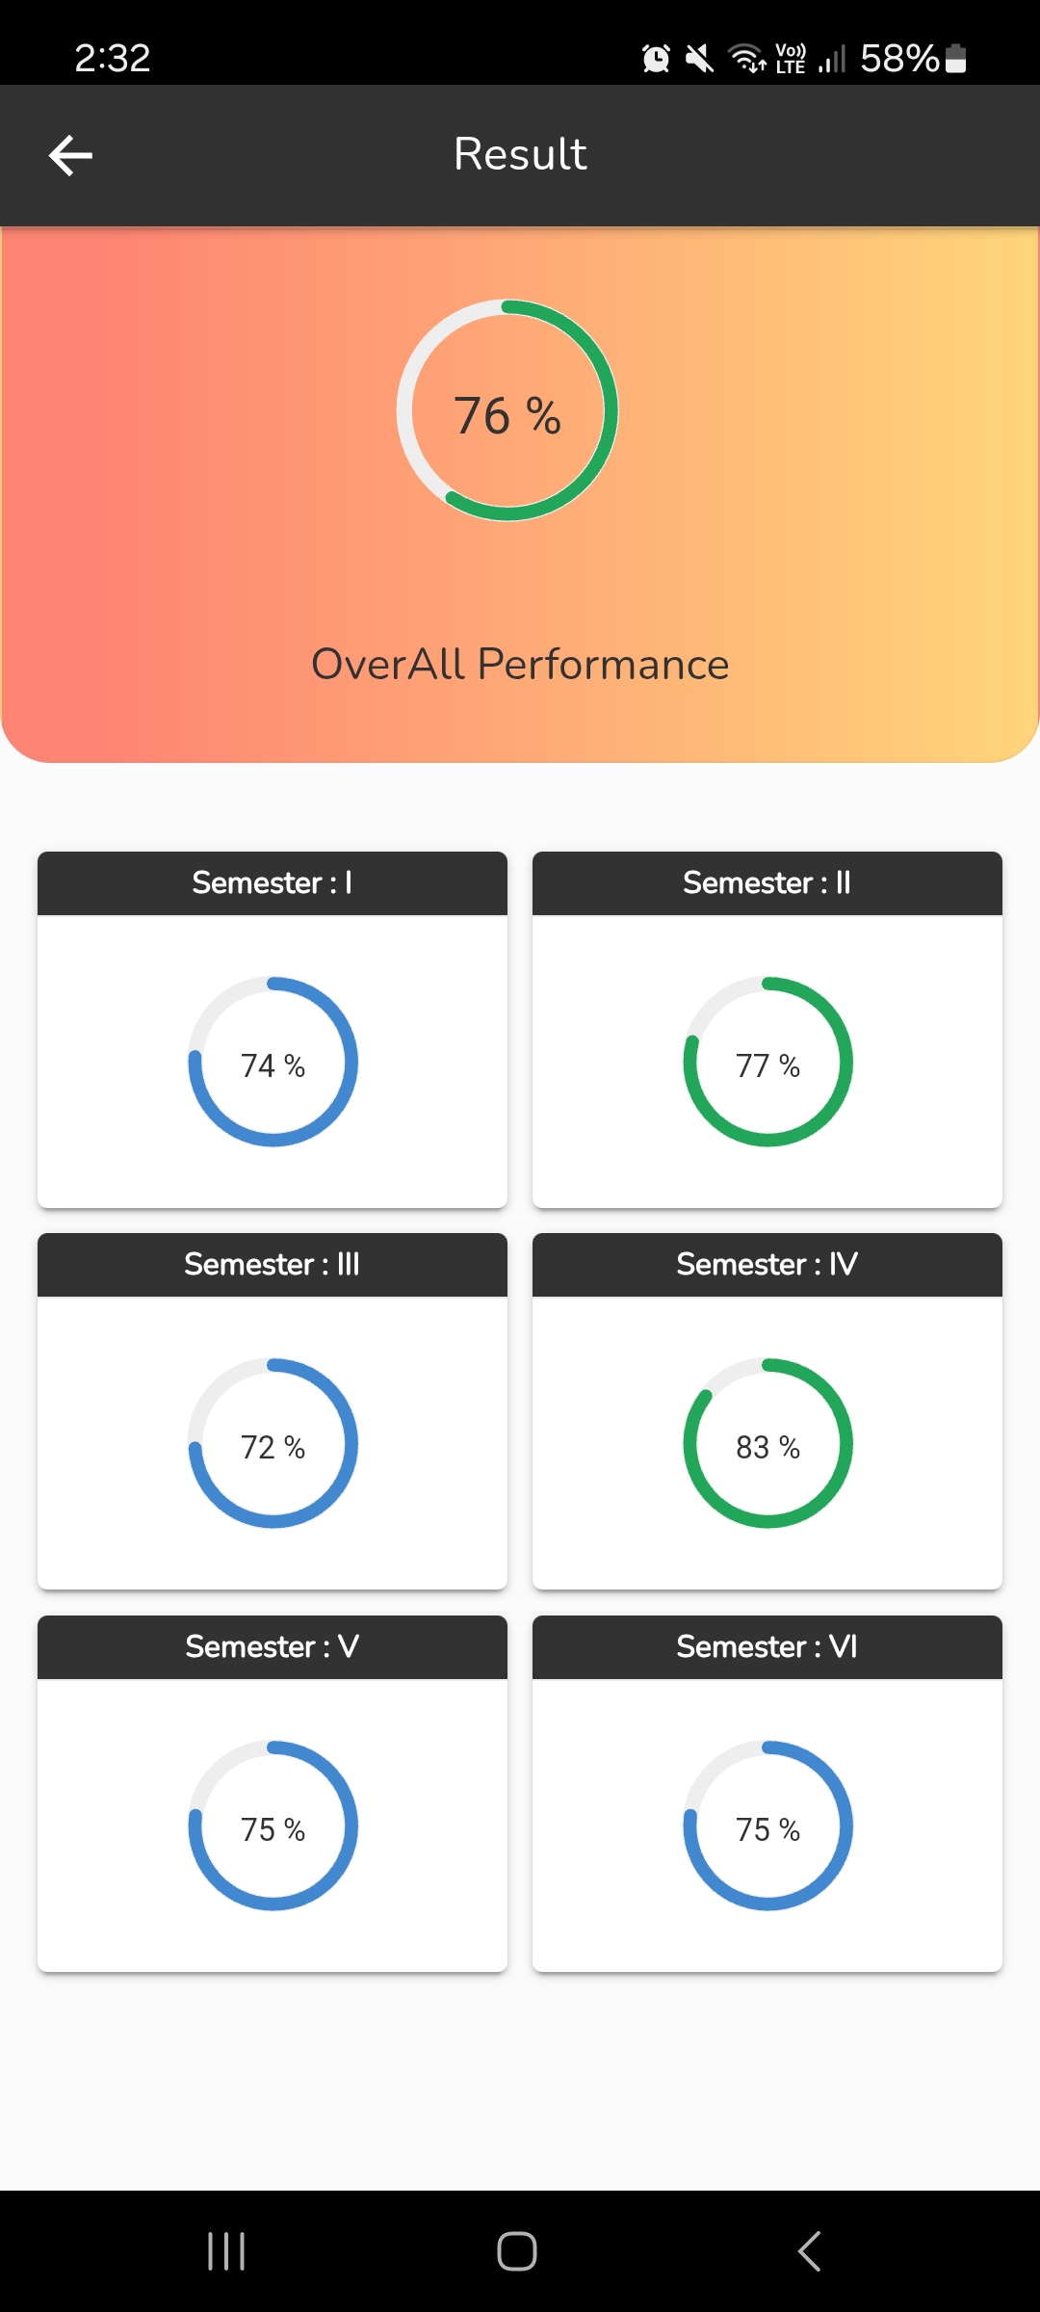This screenshot has height=2312, width=1040.
Task: Tap the OverAll Performance label
Action: coord(520,665)
